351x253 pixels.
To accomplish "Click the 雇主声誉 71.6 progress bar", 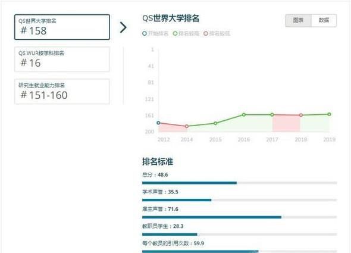I will (x=240, y=217).
